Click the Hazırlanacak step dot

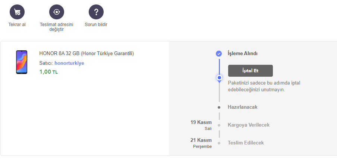click(219, 107)
